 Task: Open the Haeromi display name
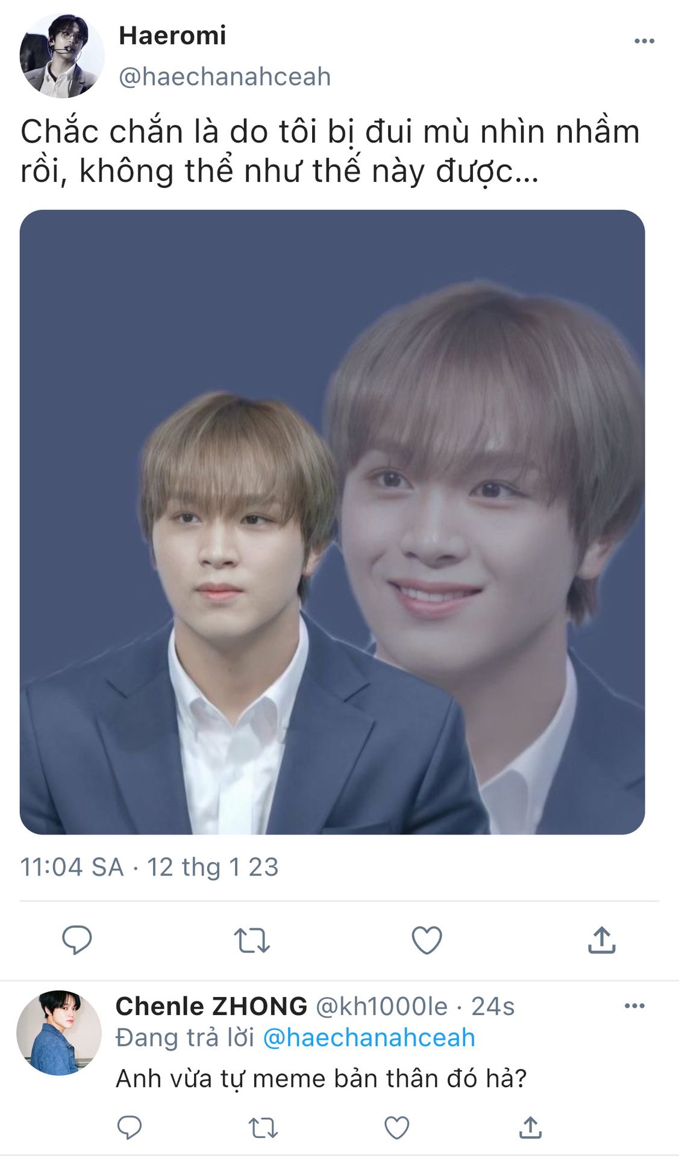point(172,36)
